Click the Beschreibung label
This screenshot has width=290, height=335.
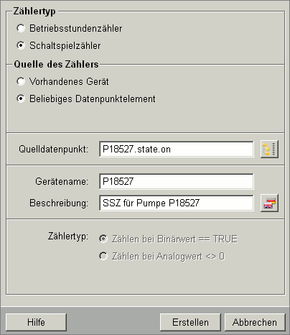pyautogui.click(x=59, y=203)
